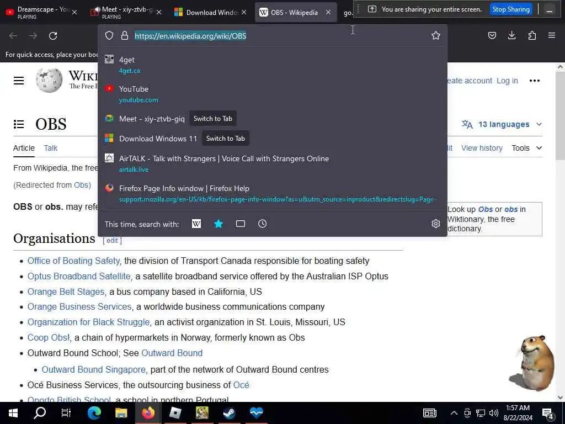Screen dimensions: 565x424
Task: Open the tracking protection shield icon
Action: 109,35
